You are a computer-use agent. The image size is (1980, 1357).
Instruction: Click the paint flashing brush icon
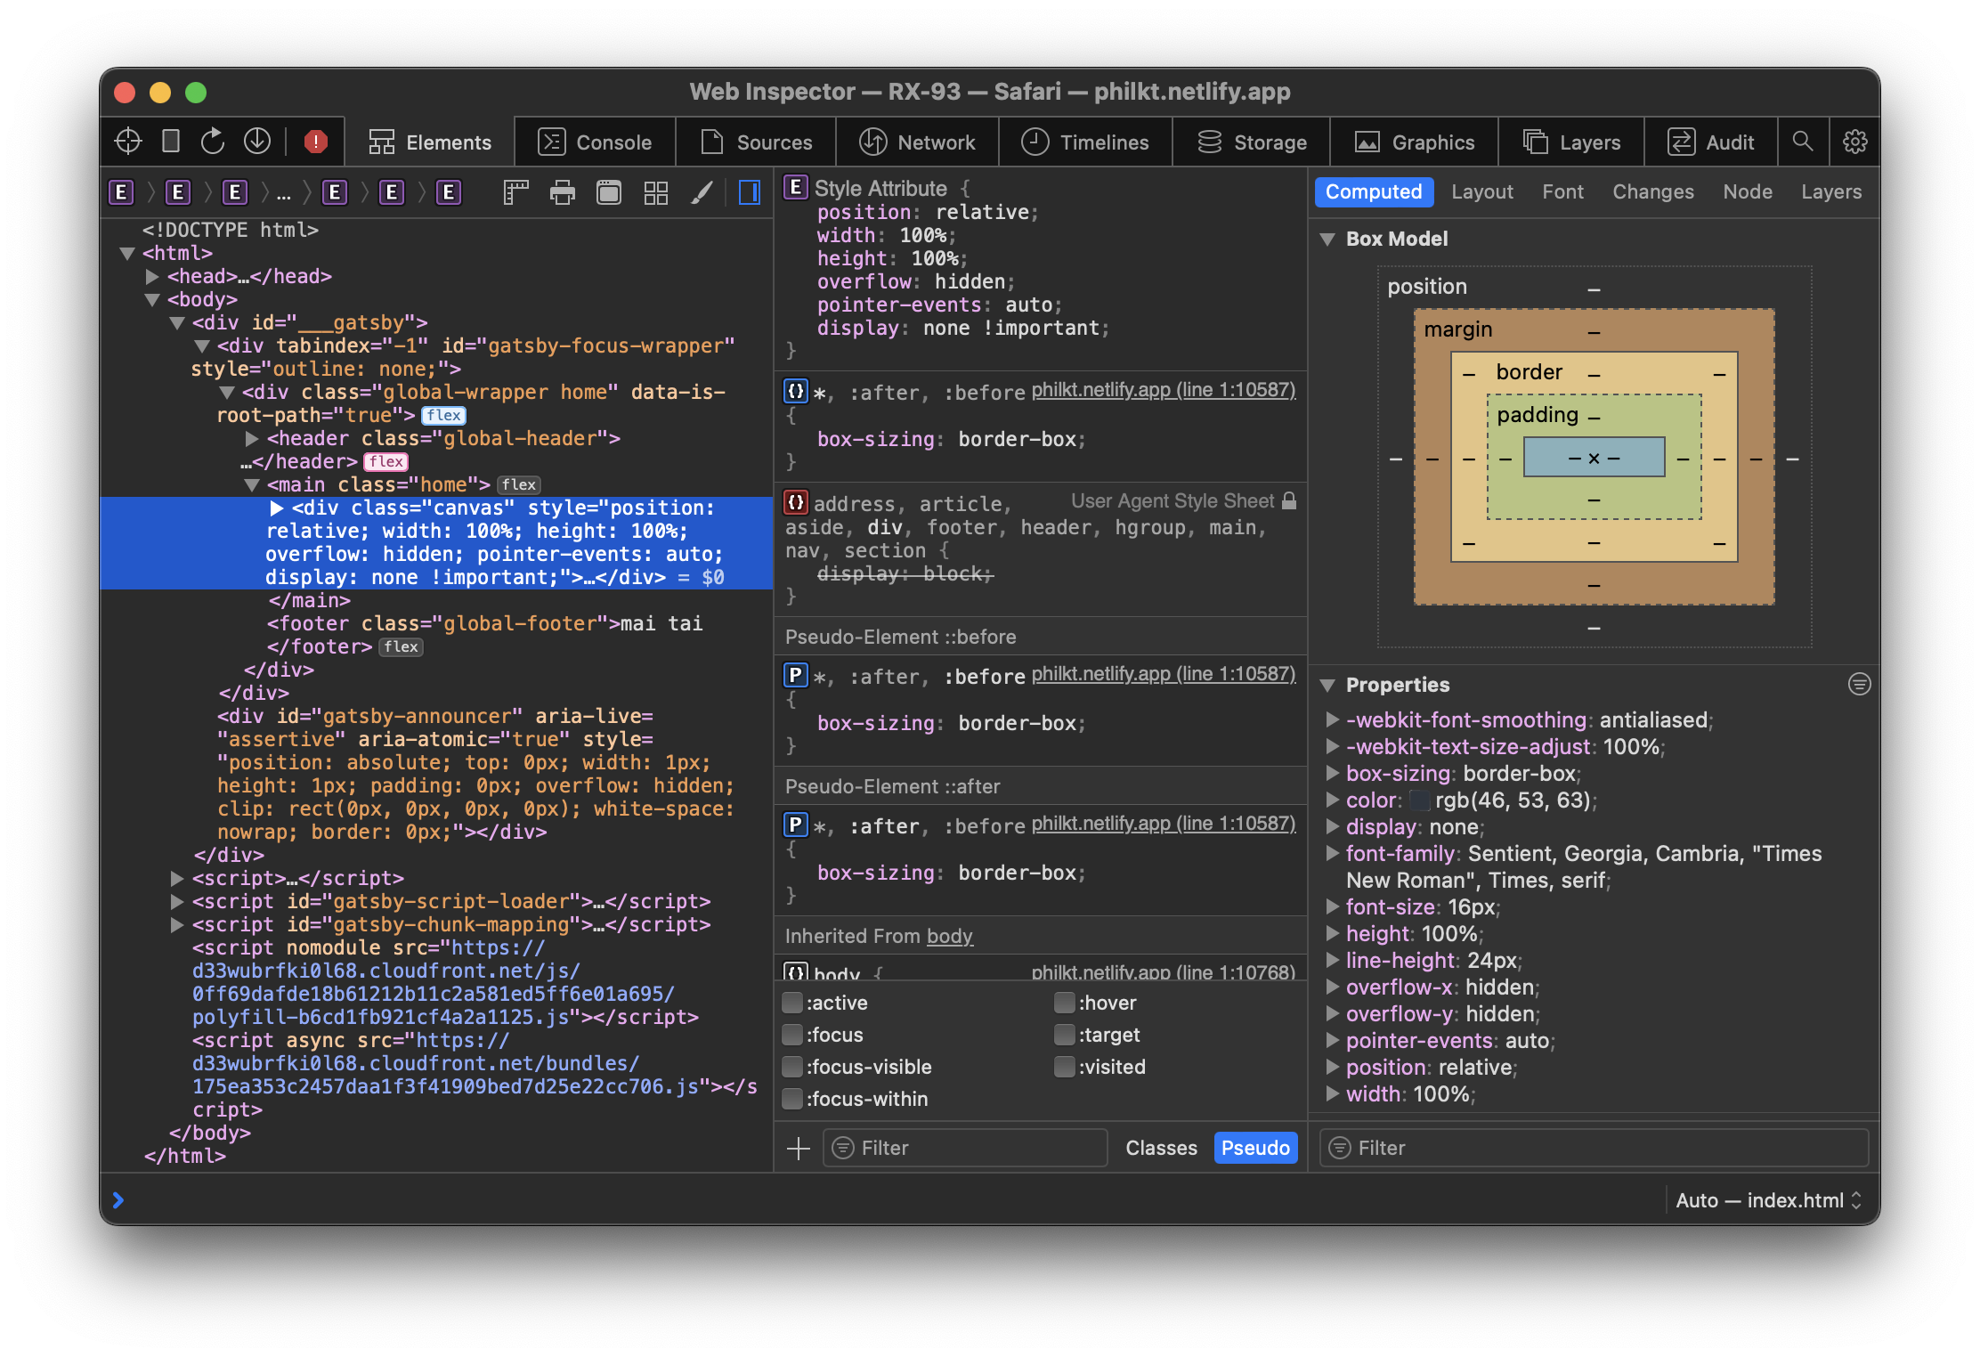tap(702, 192)
